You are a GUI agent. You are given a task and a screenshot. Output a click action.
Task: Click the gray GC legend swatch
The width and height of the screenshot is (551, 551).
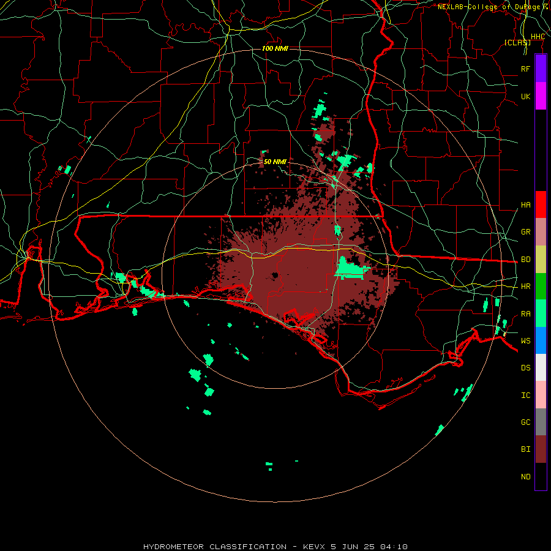click(x=541, y=422)
